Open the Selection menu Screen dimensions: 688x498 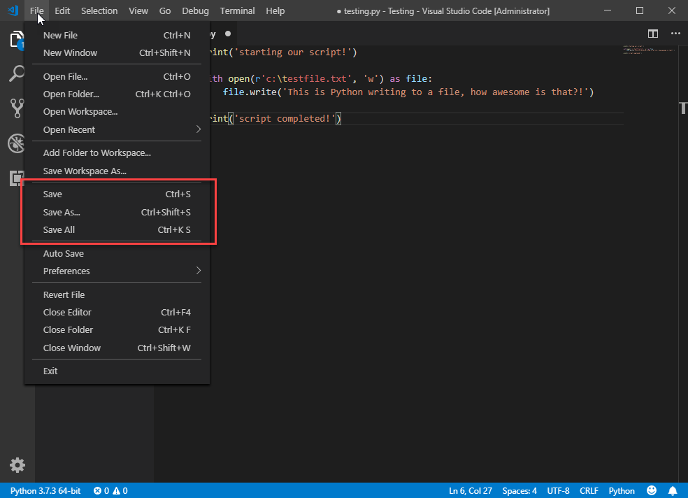pos(99,10)
